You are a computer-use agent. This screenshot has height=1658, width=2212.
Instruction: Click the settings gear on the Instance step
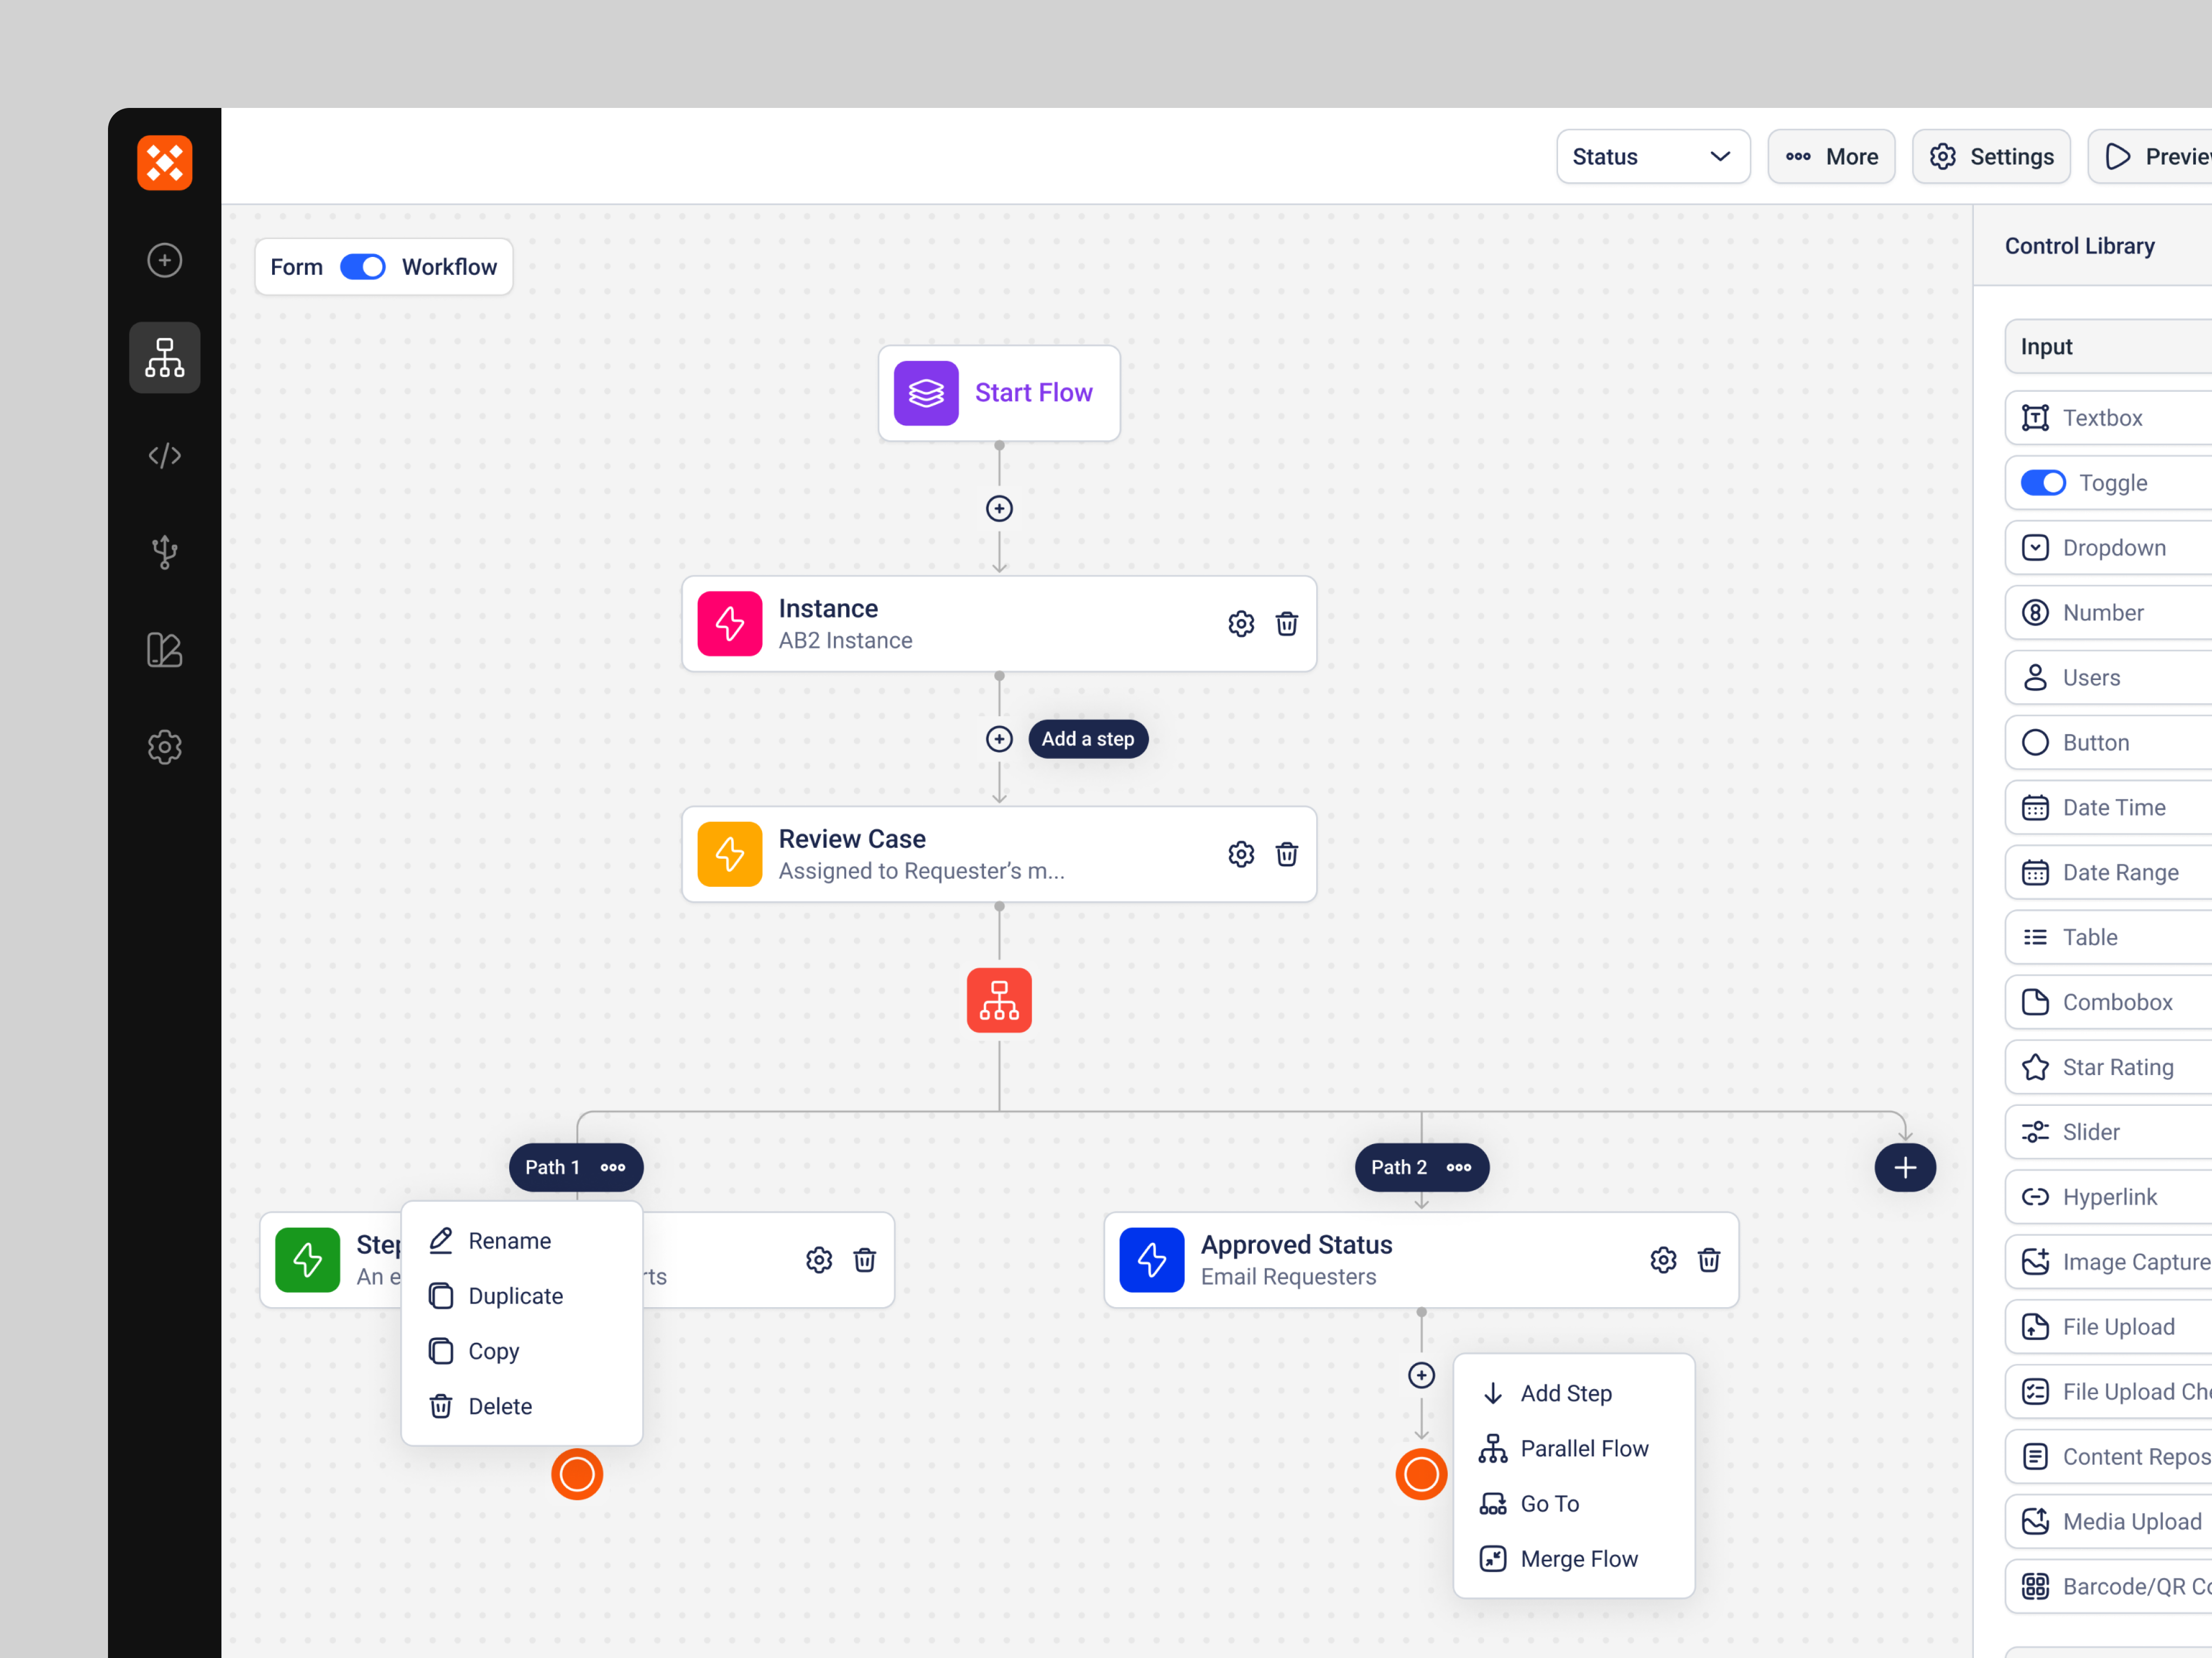pyautogui.click(x=1240, y=623)
